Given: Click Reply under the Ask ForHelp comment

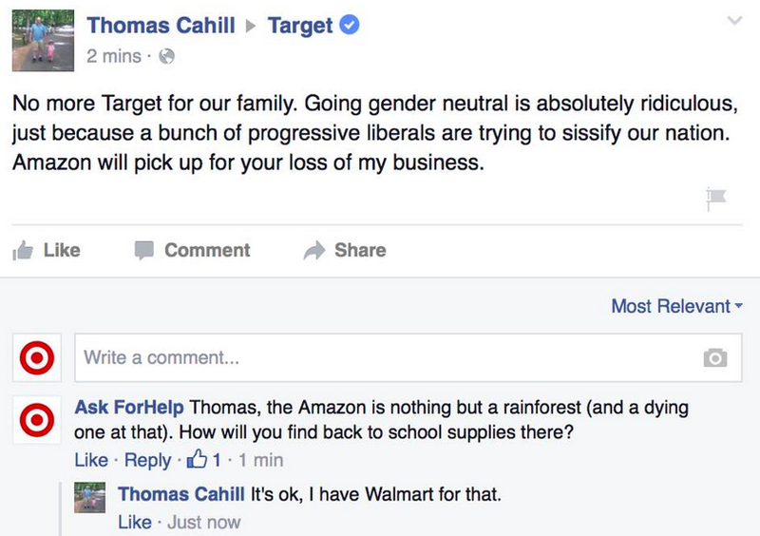Looking at the screenshot, I should 147,460.
